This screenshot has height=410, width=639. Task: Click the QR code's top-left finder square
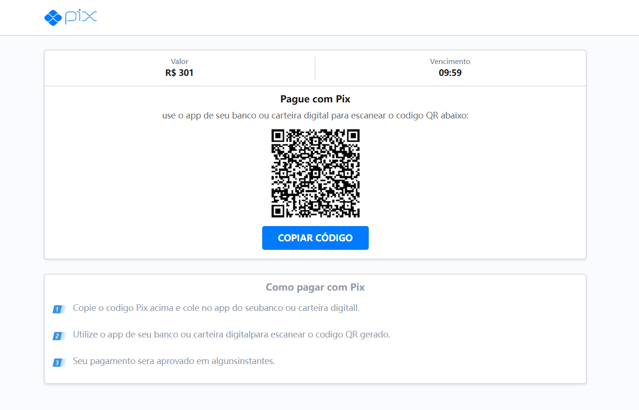coord(278,136)
